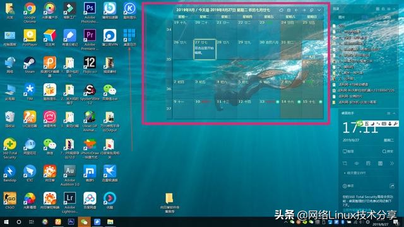
Task: Open File Explorer from the taskbar
Action: [x=110, y=221]
